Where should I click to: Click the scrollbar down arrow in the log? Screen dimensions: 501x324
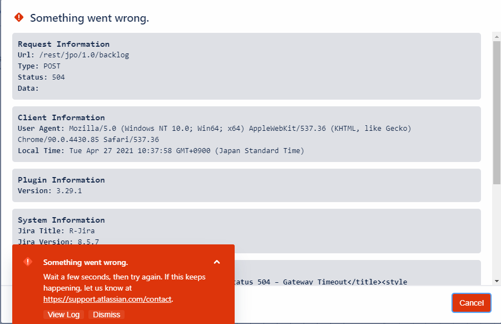point(497,281)
